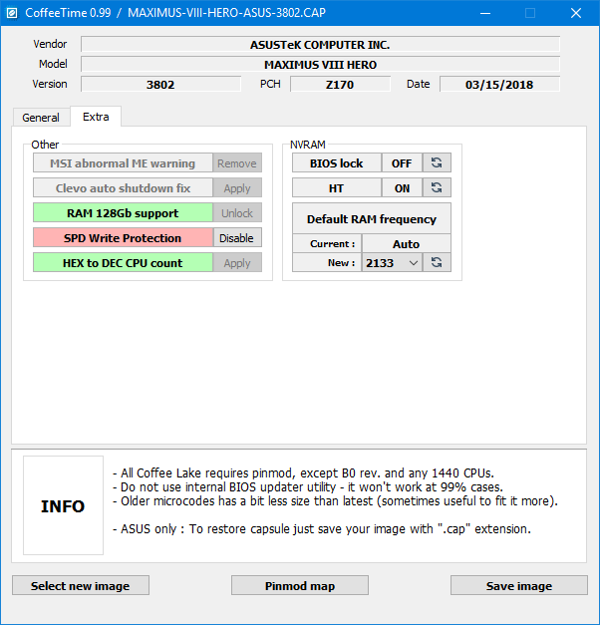Click the Vendor field ASUSTeK COMPUTER INC.

click(320, 45)
